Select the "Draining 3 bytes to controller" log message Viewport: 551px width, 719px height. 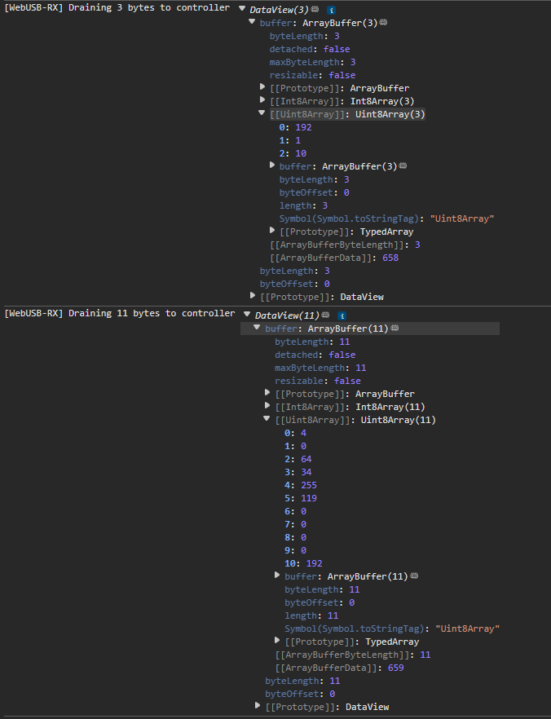pos(117,8)
